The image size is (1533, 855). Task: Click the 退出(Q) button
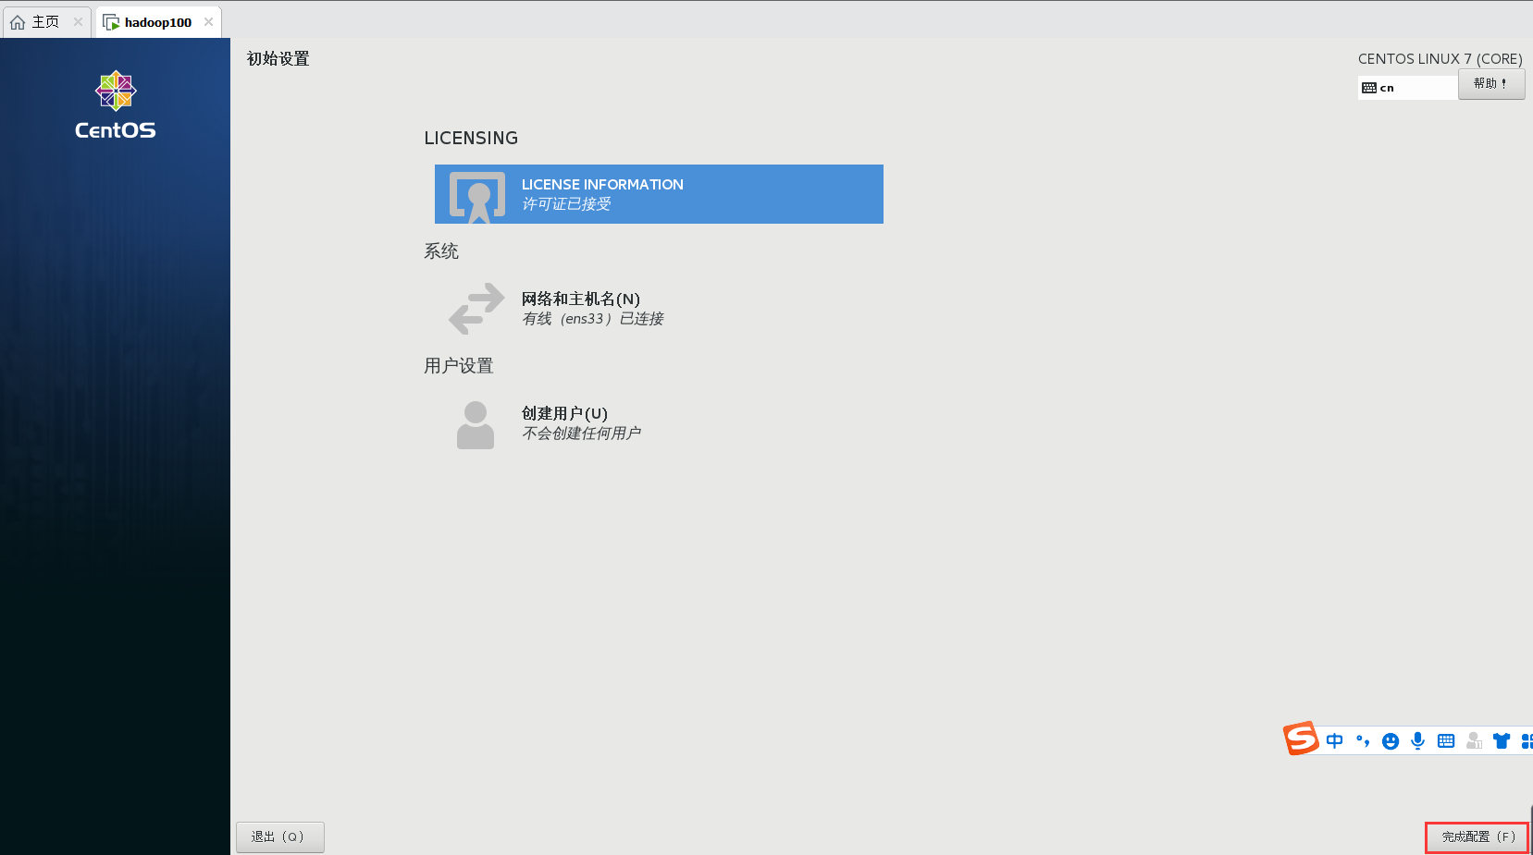[280, 837]
